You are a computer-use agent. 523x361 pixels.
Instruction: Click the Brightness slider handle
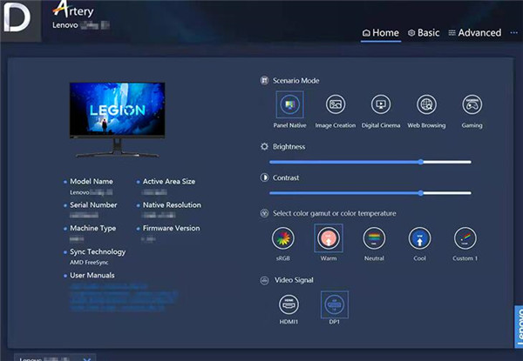[421, 162]
